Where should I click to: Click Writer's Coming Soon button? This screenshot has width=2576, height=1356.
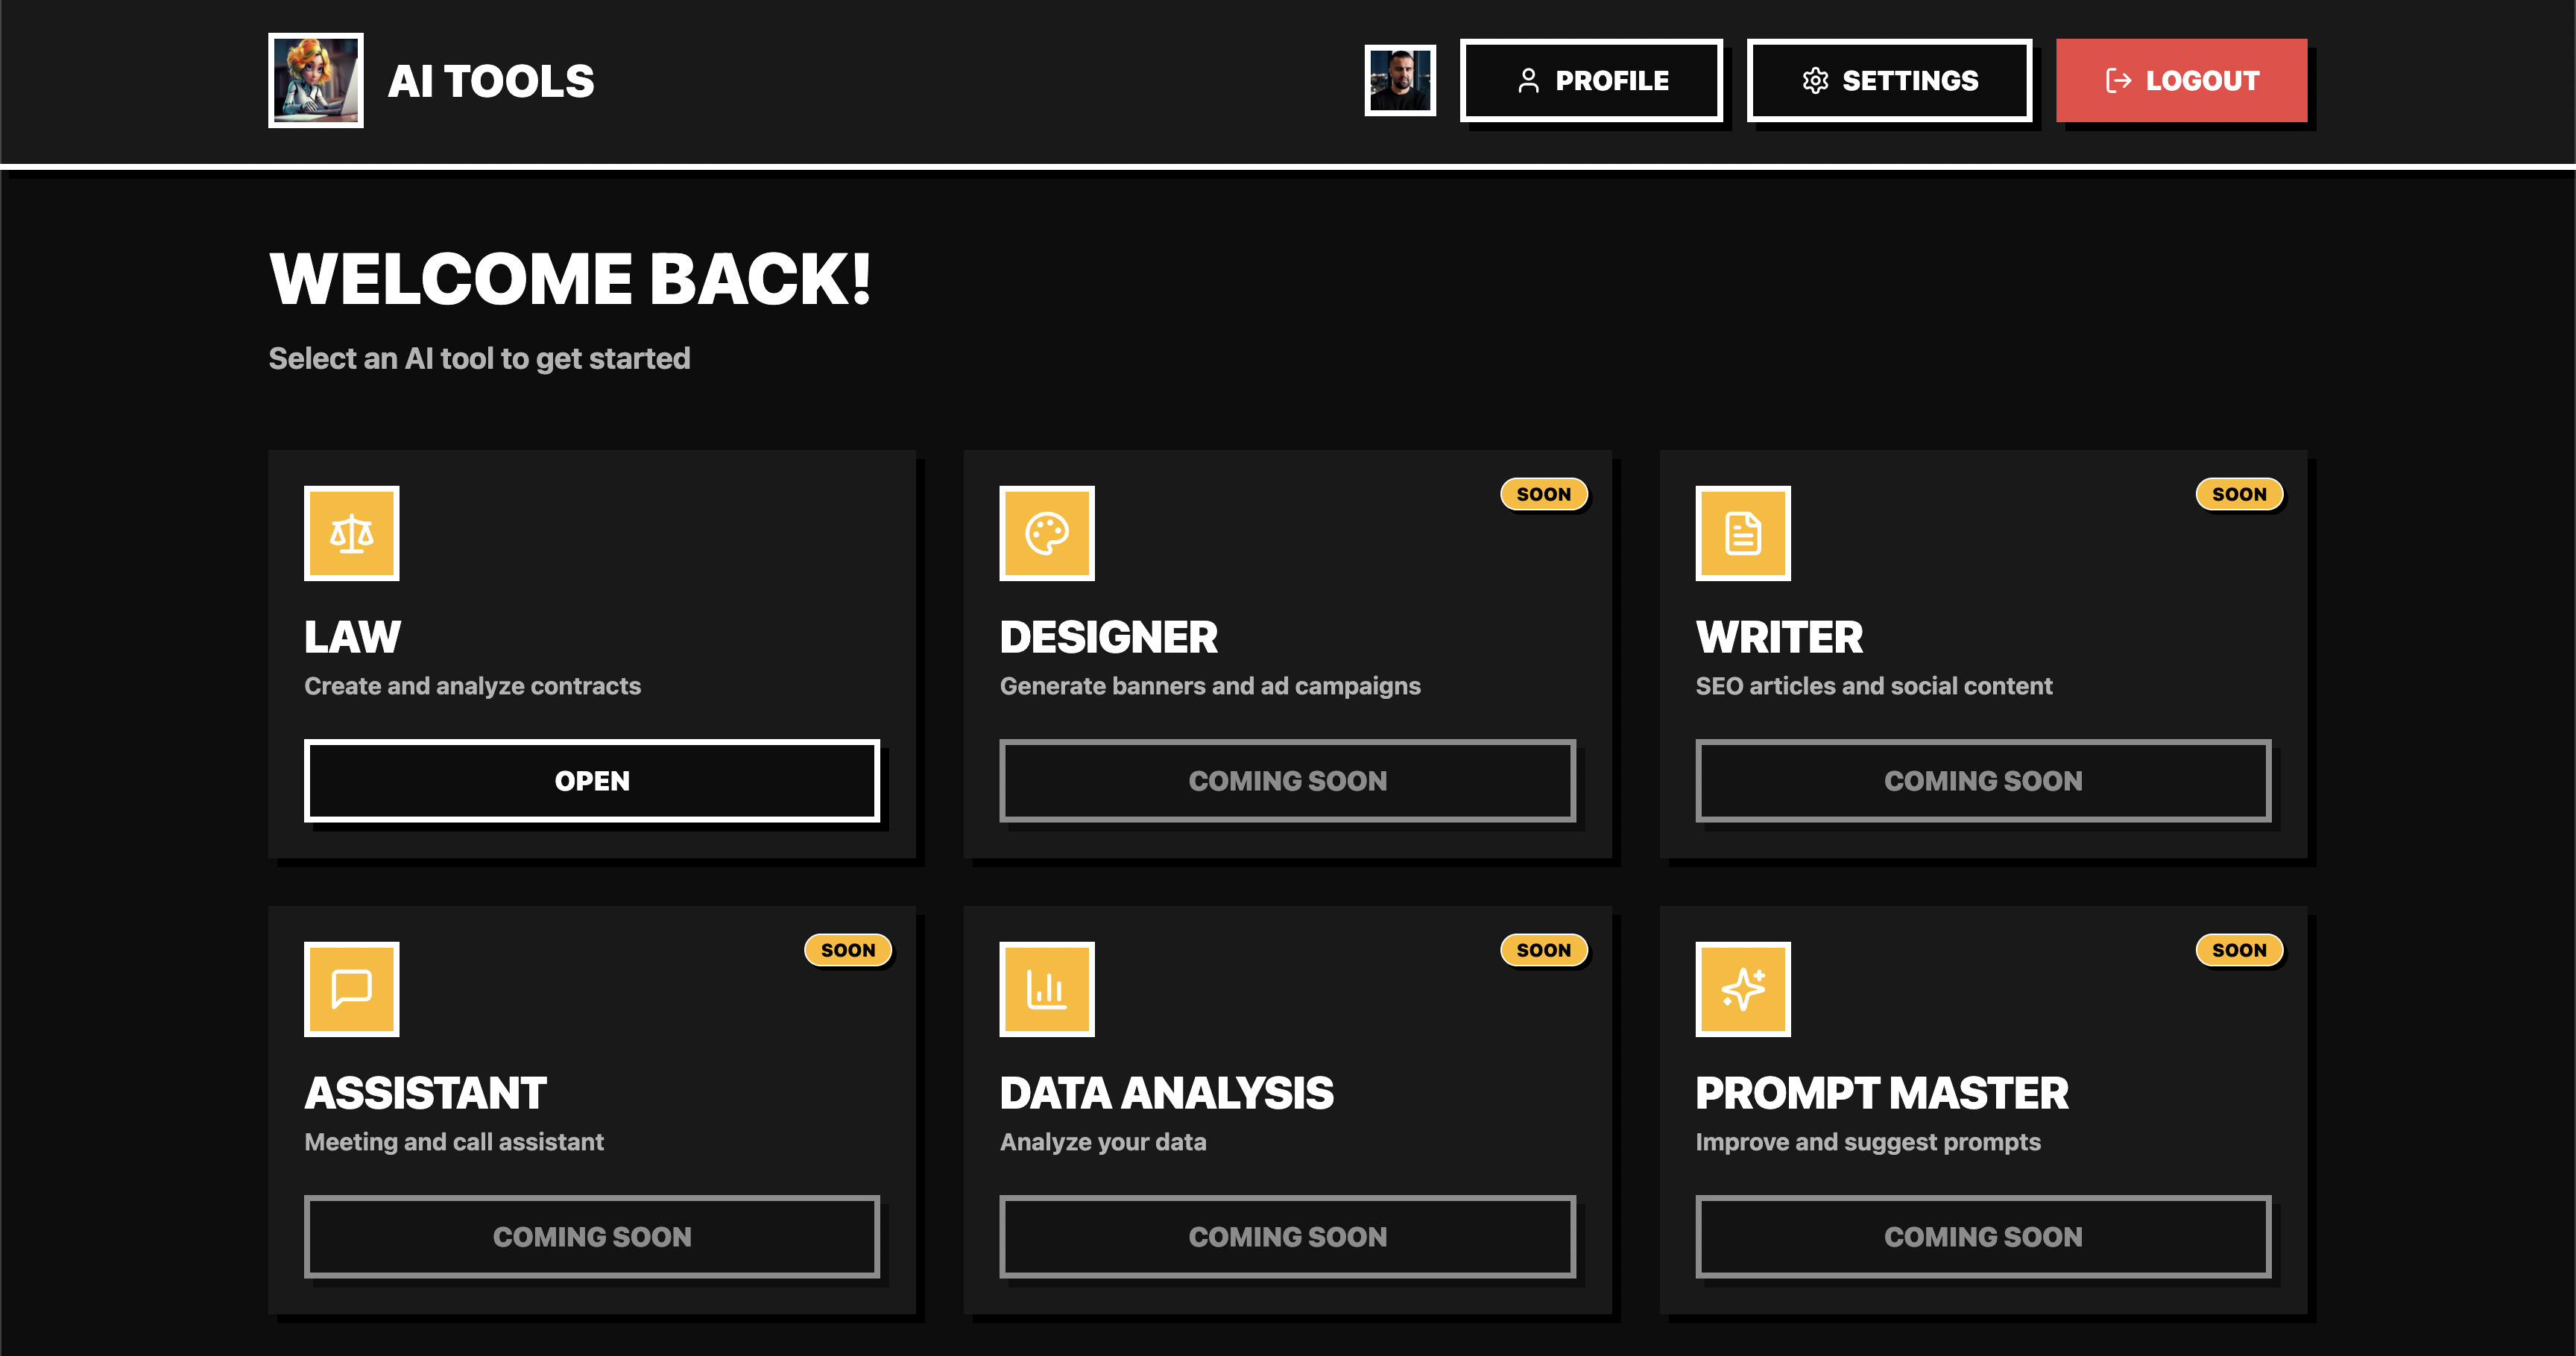[x=1982, y=780]
